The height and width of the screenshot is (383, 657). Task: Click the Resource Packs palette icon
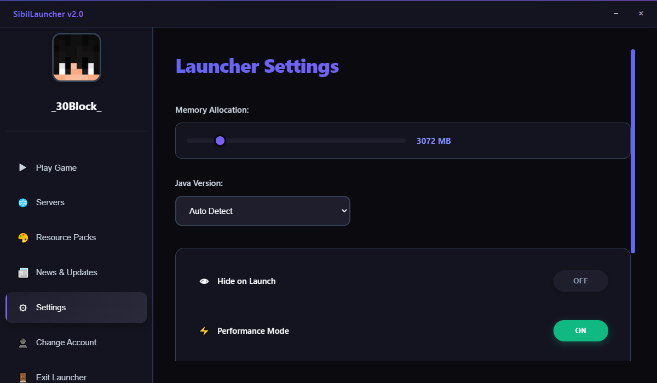tap(23, 237)
